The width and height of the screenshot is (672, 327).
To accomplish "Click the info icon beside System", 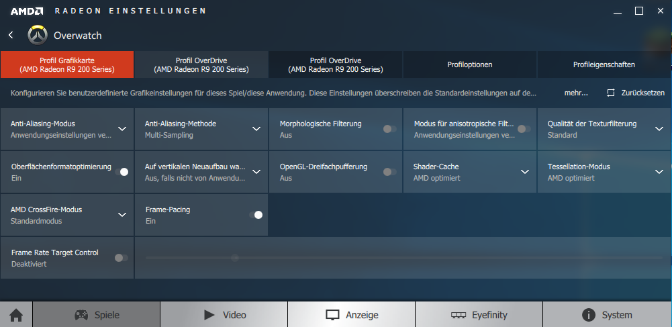I will 589,315.
